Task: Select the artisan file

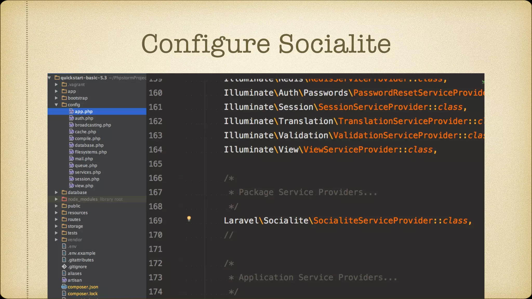Action: [75, 280]
